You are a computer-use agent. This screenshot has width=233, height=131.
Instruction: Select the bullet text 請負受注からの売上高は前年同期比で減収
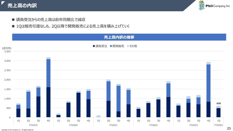[x=51, y=20]
